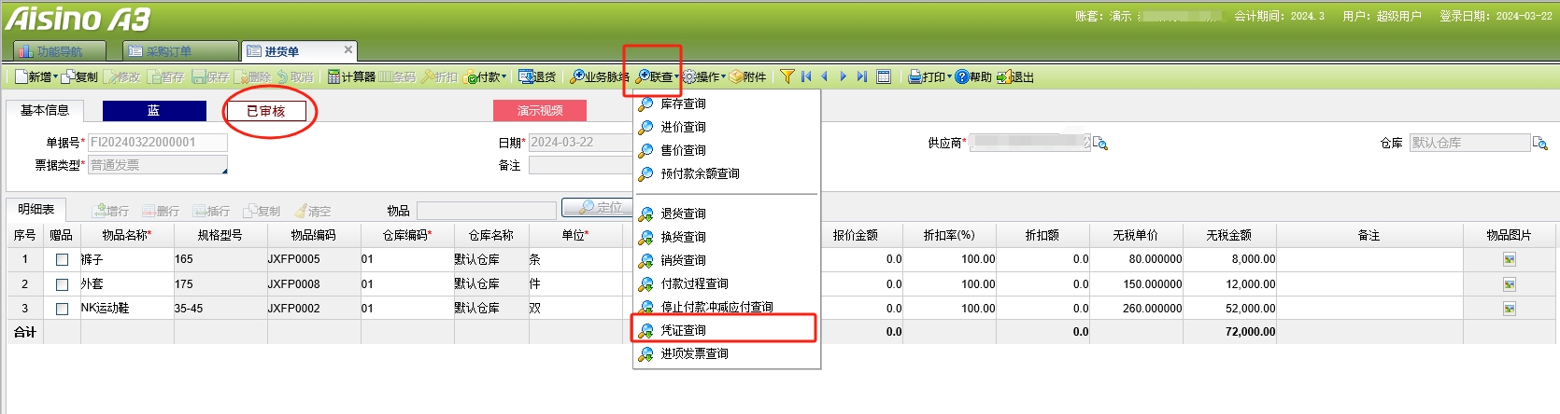Close the 进货单 tab
Viewport: 1560px width, 414px height.
click(x=348, y=49)
